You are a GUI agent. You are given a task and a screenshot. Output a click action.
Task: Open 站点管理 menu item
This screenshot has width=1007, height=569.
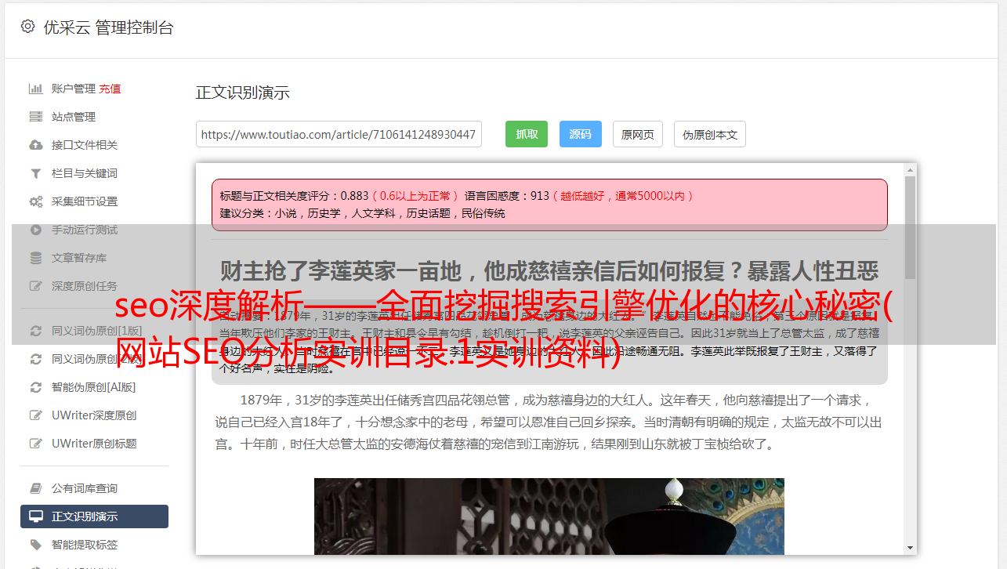coord(74,117)
